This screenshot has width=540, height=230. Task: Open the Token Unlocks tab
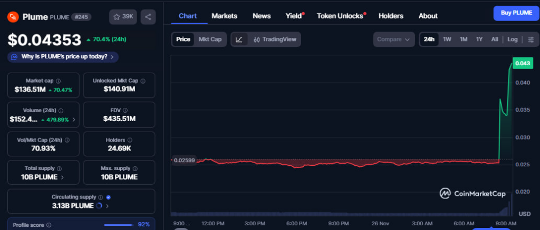coord(340,16)
